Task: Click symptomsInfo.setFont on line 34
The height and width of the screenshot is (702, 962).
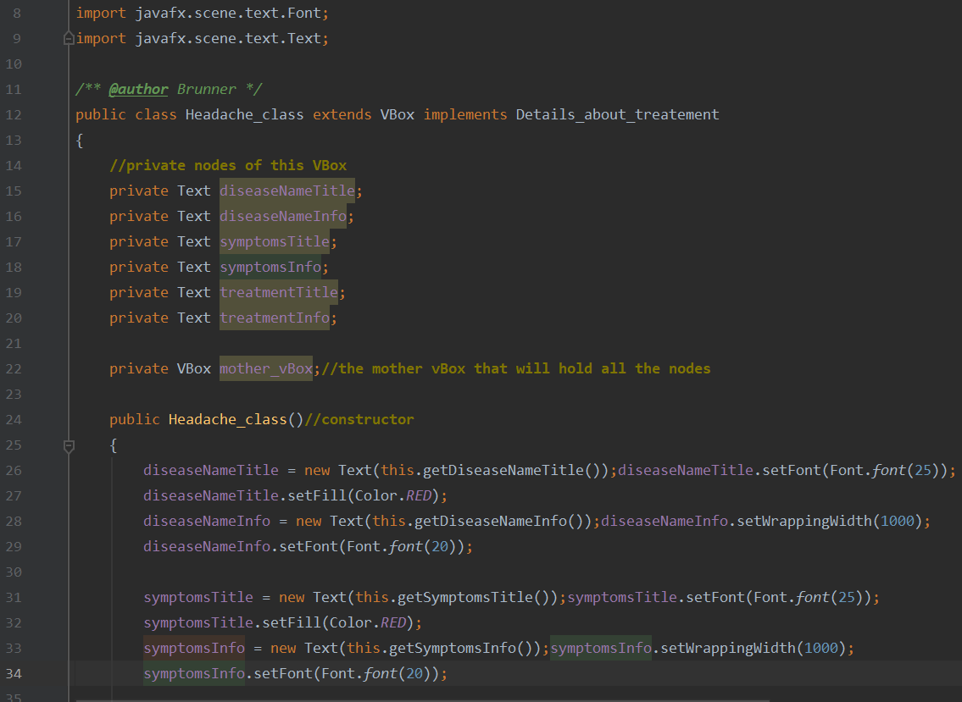Action: (228, 673)
